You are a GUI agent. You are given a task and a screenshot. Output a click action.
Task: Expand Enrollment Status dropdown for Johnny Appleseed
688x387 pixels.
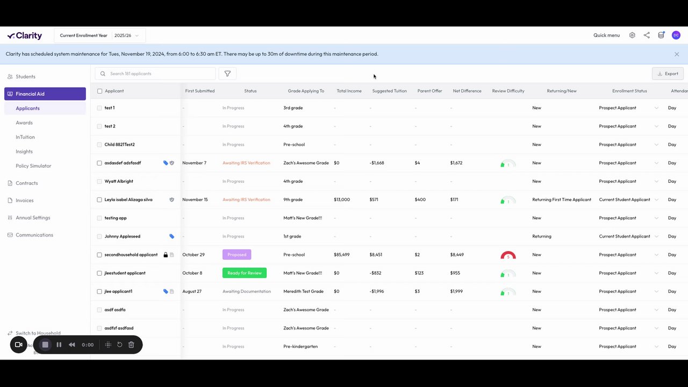[x=656, y=236]
